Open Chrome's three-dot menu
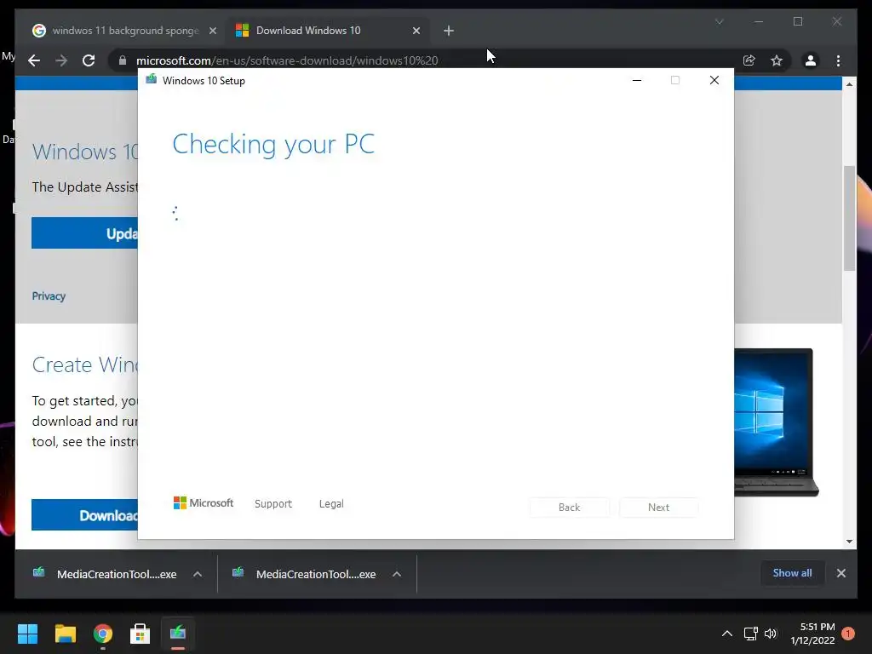 pyautogui.click(x=839, y=60)
